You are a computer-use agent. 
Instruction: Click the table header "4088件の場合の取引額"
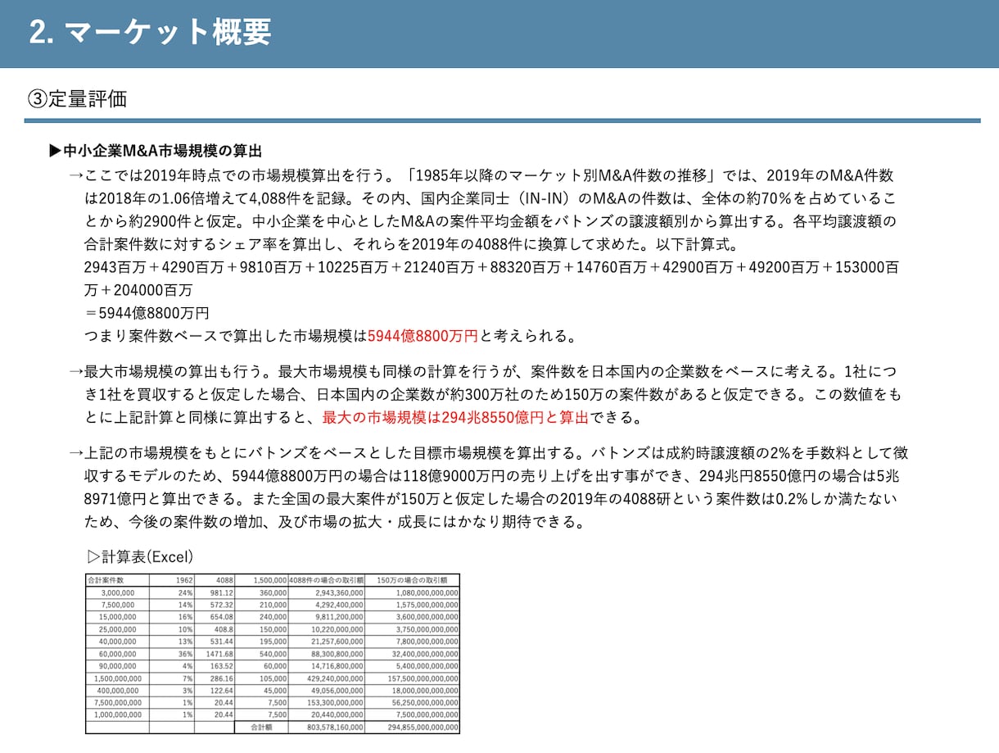pyautogui.click(x=326, y=579)
